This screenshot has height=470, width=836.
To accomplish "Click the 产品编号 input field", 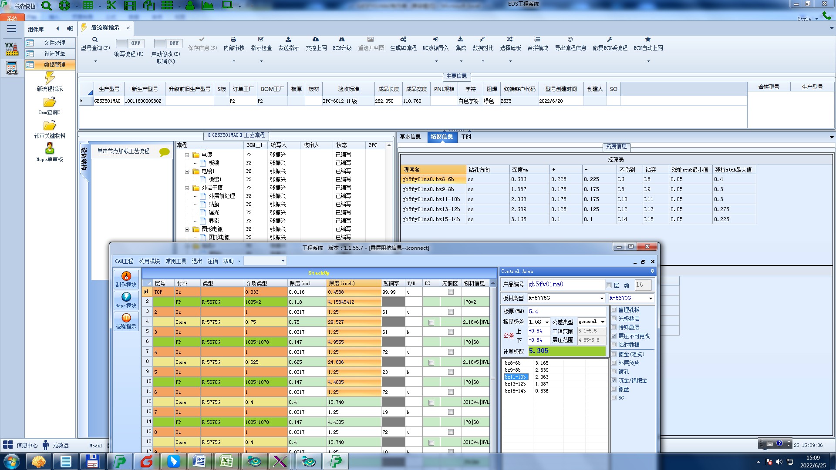I will 565,284.
